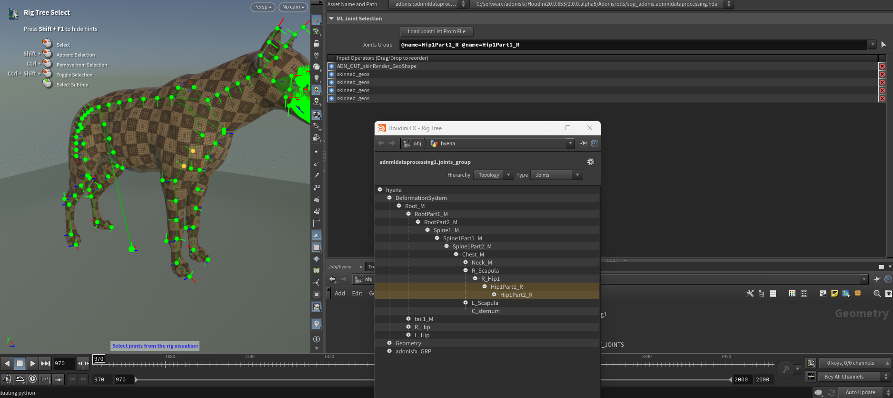
Task: Click the current frame number field
Action: (x=64, y=364)
